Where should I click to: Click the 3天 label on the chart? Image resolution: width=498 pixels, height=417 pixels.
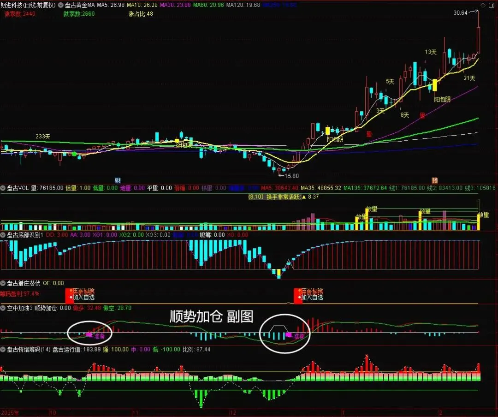380,111
